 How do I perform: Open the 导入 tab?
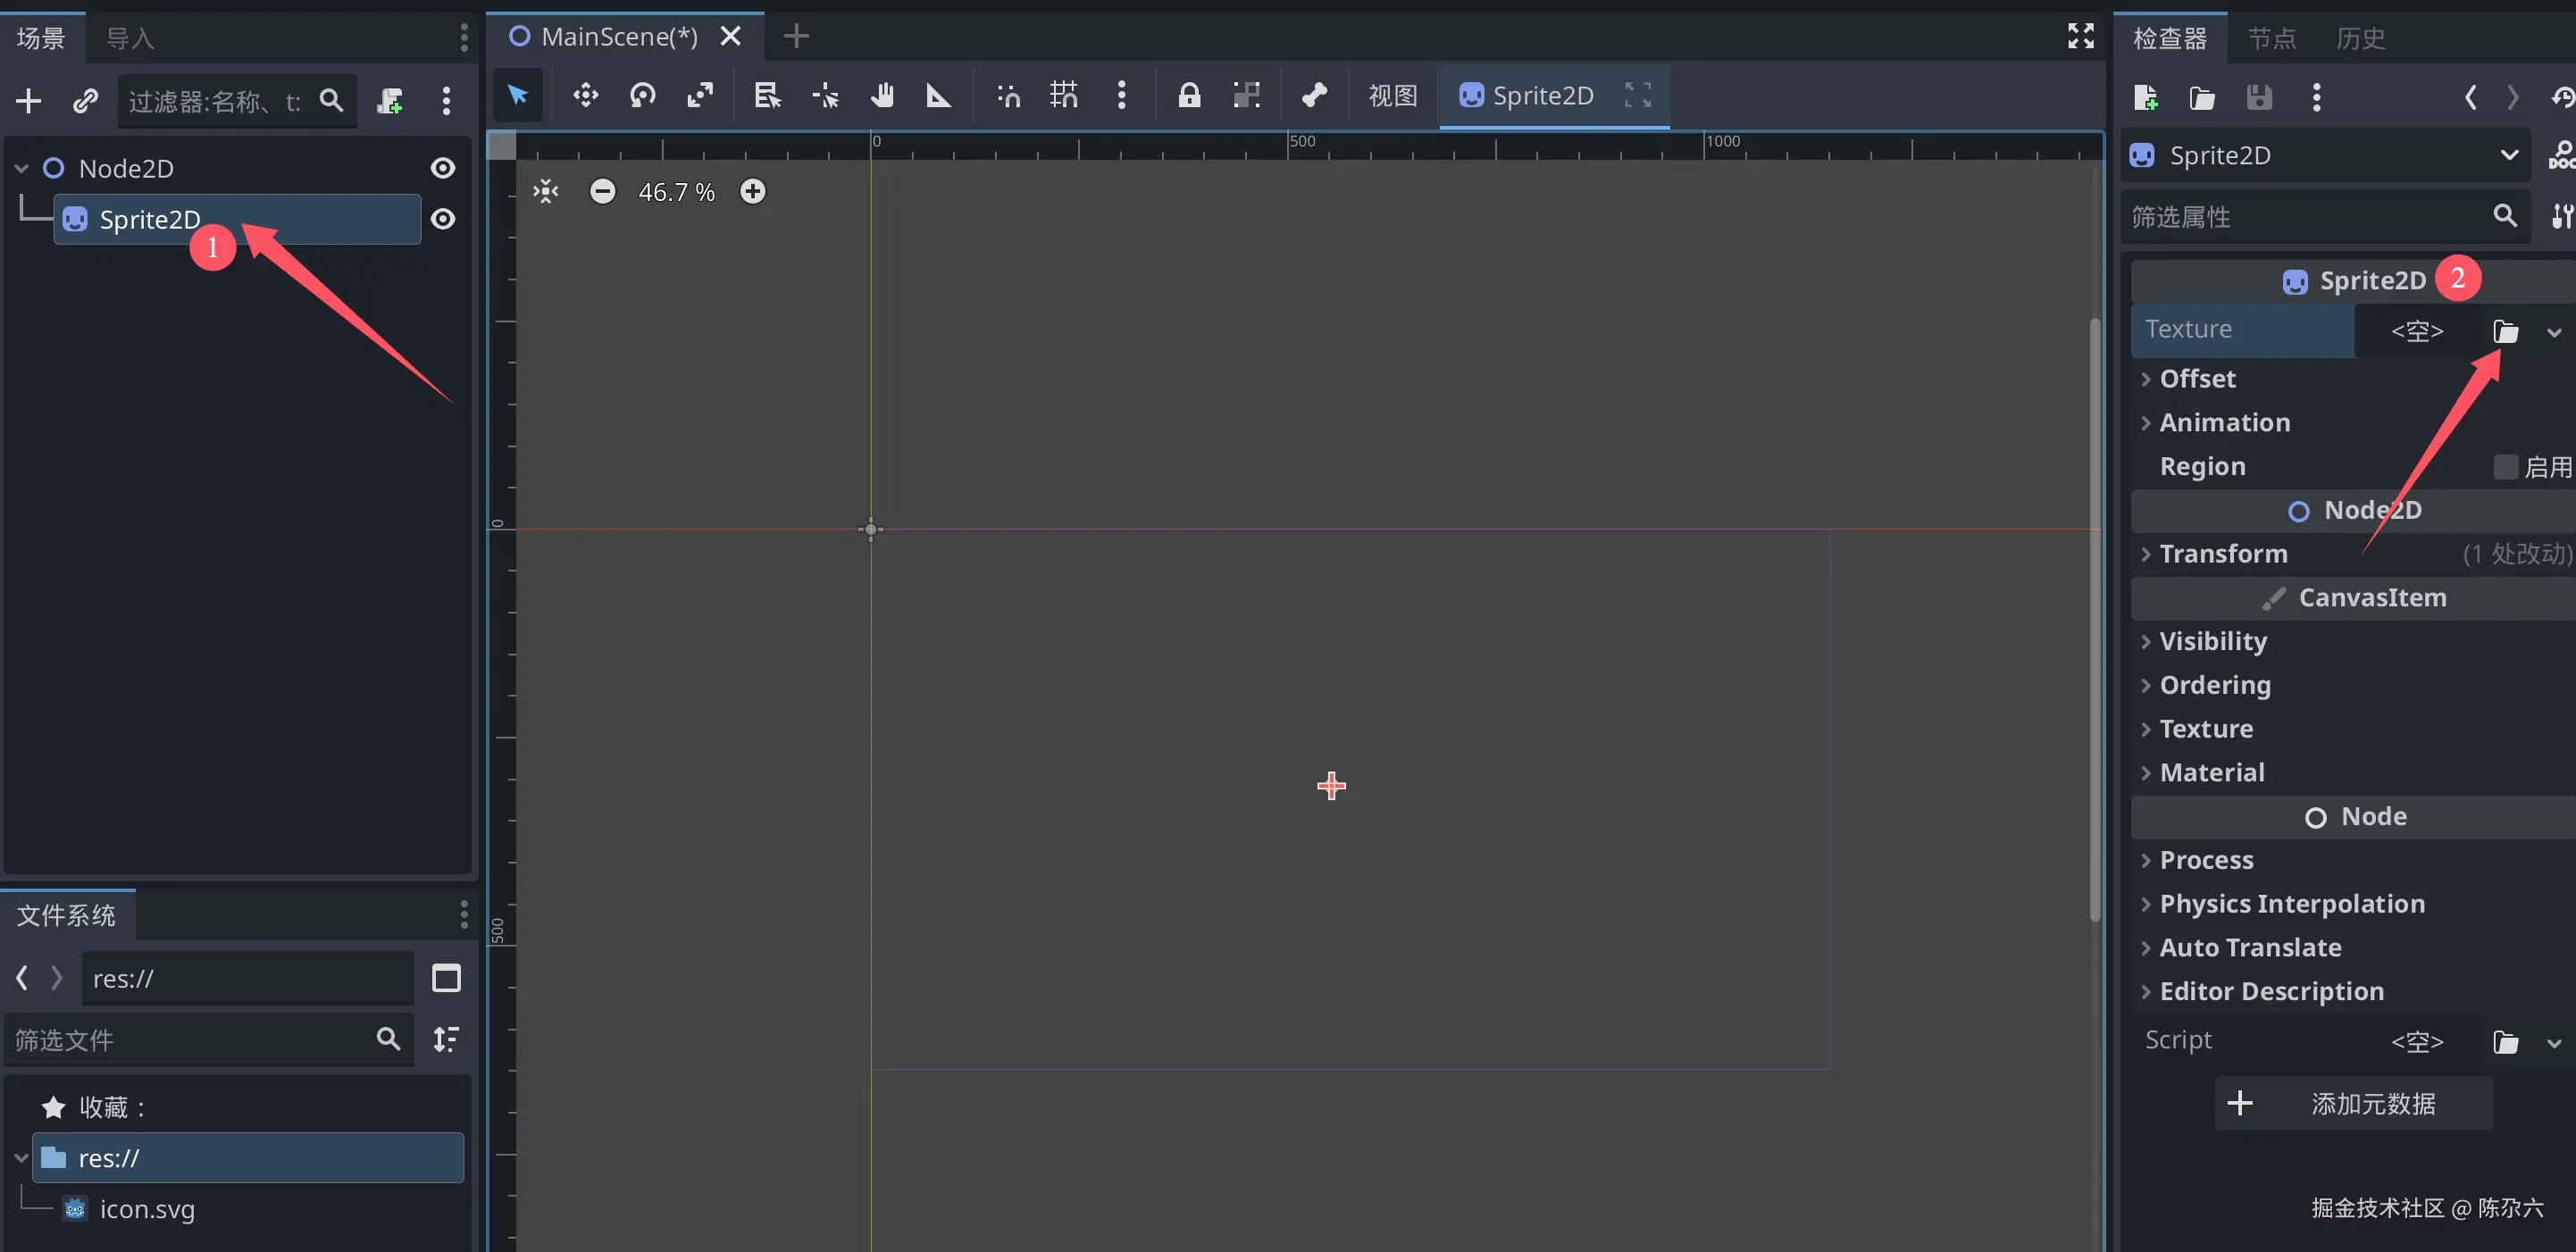tap(130, 38)
